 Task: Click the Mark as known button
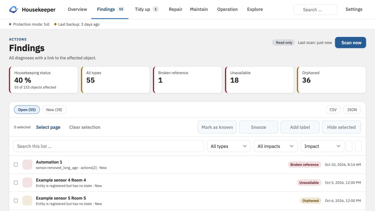(x=217, y=127)
